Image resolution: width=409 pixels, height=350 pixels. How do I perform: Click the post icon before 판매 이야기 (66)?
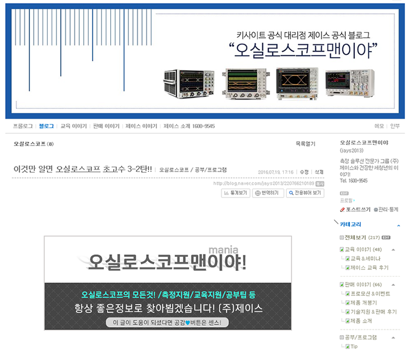pyautogui.click(x=342, y=285)
